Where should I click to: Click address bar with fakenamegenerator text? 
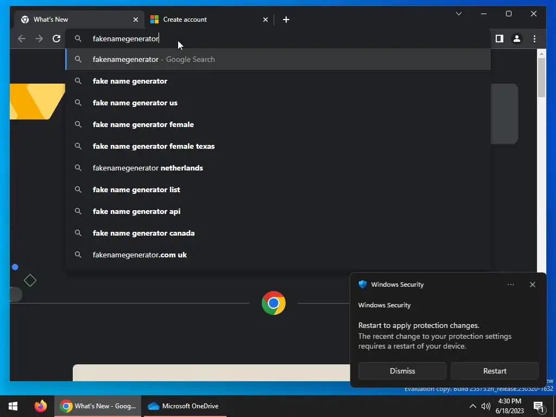279,39
